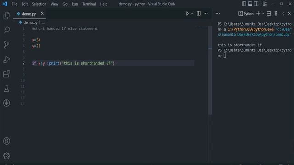Image resolution: width=294 pixels, height=165 pixels.
Task: Click the code line 'y=21'
Action: tap(36, 46)
